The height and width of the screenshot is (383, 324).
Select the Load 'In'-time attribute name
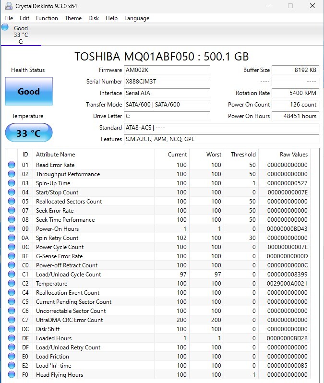53,366
